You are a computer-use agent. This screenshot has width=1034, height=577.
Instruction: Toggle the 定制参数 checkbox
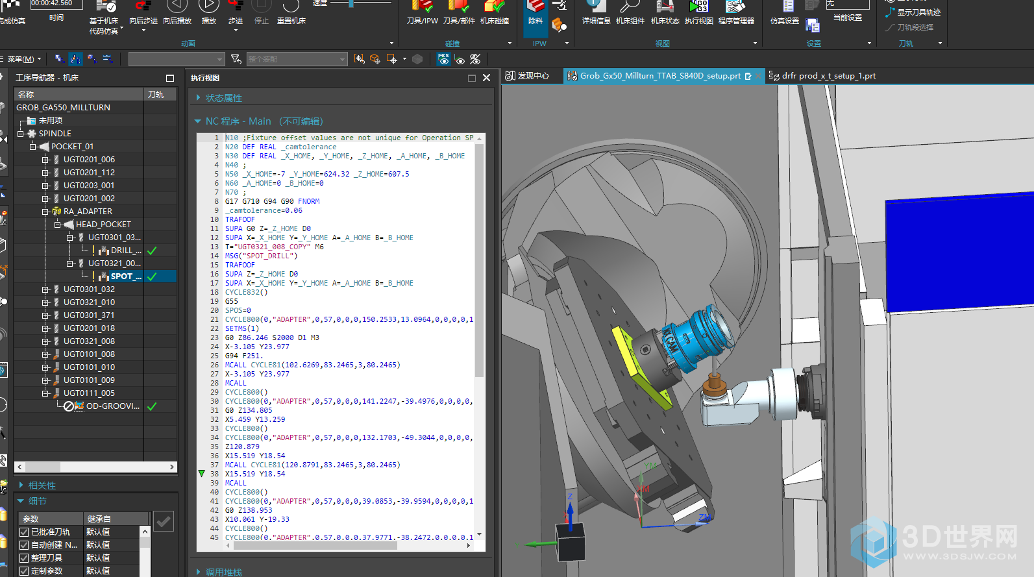(x=24, y=571)
